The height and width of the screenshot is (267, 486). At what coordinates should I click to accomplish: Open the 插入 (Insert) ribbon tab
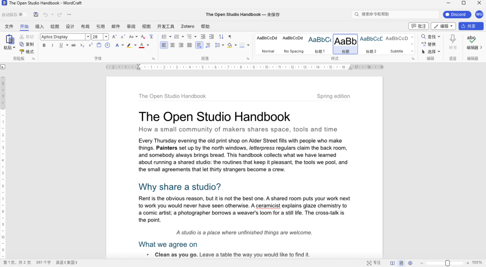click(x=39, y=26)
